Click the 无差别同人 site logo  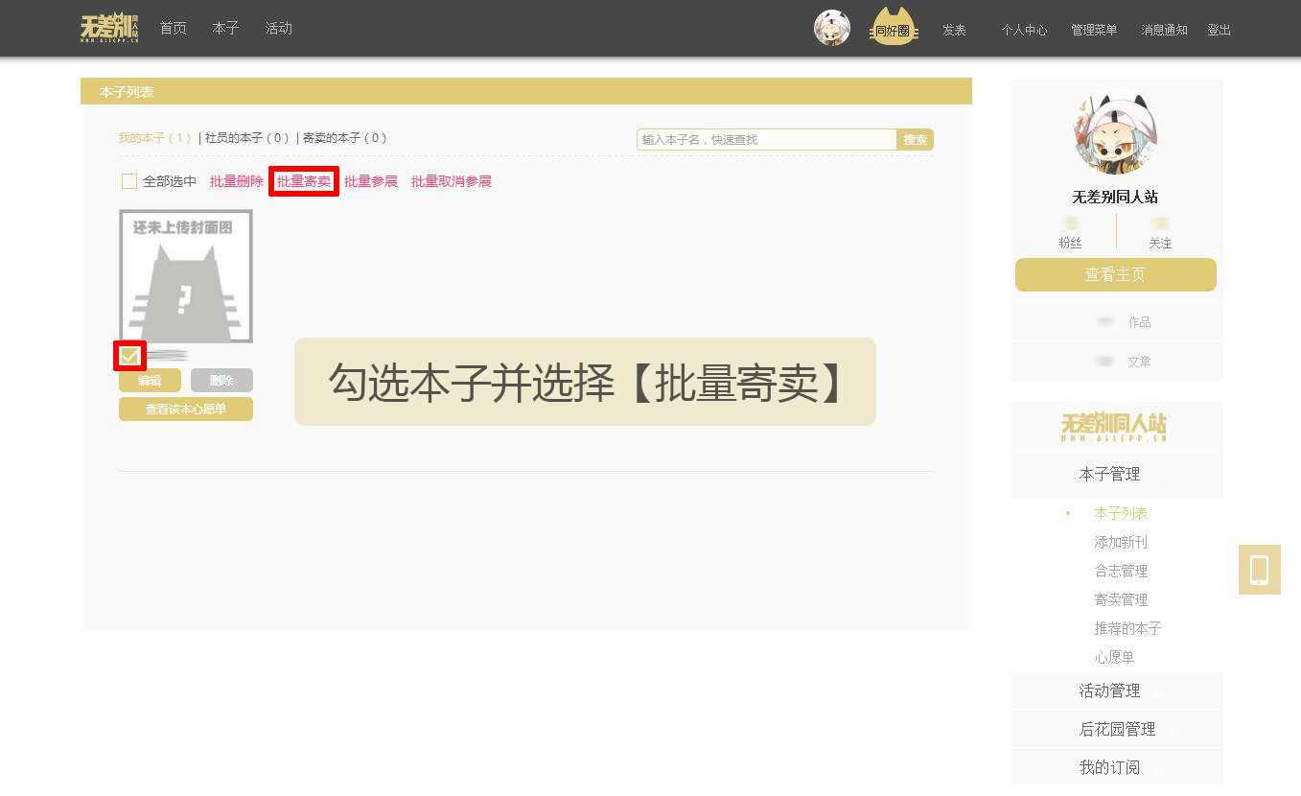108,28
